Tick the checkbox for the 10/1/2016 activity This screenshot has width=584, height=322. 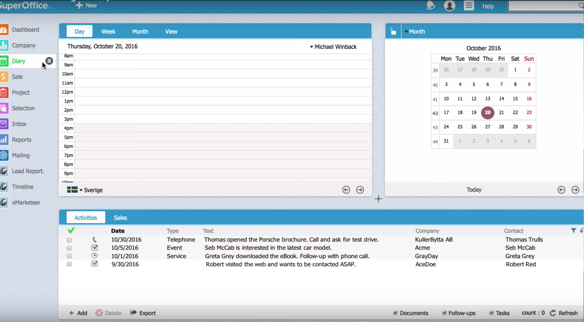coord(69,256)
